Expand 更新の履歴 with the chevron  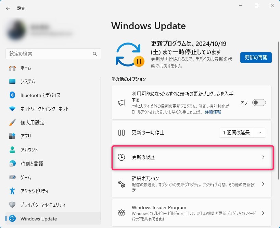click(x=263, y=157)
